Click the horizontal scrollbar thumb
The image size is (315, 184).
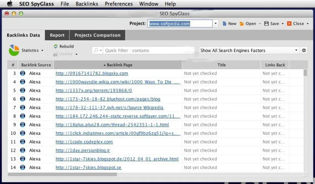coord(62,174)
